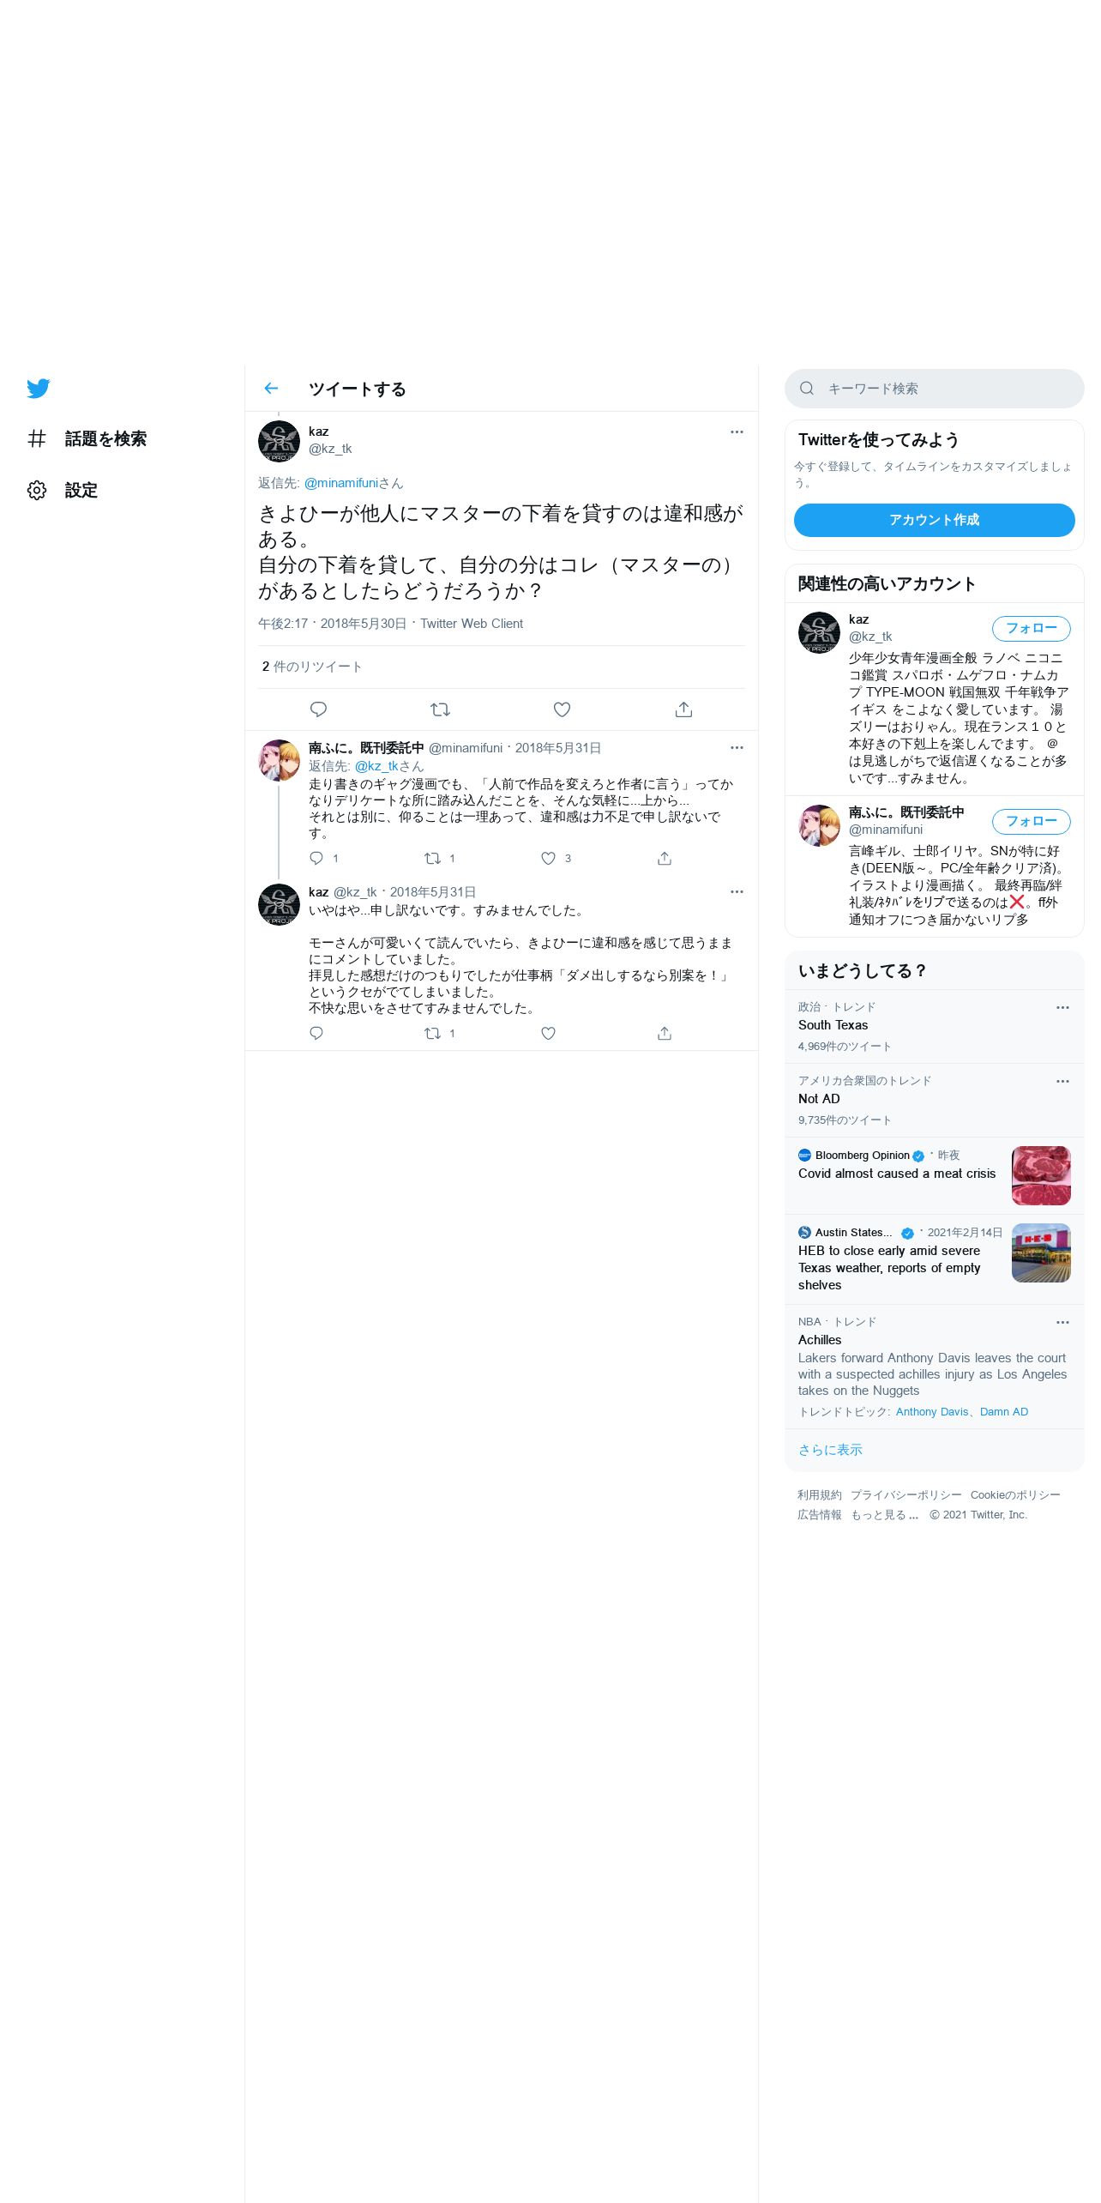Like the 南ふに reply with 3 likes
Screen dimensions: 1101x2203
(548, 858)
